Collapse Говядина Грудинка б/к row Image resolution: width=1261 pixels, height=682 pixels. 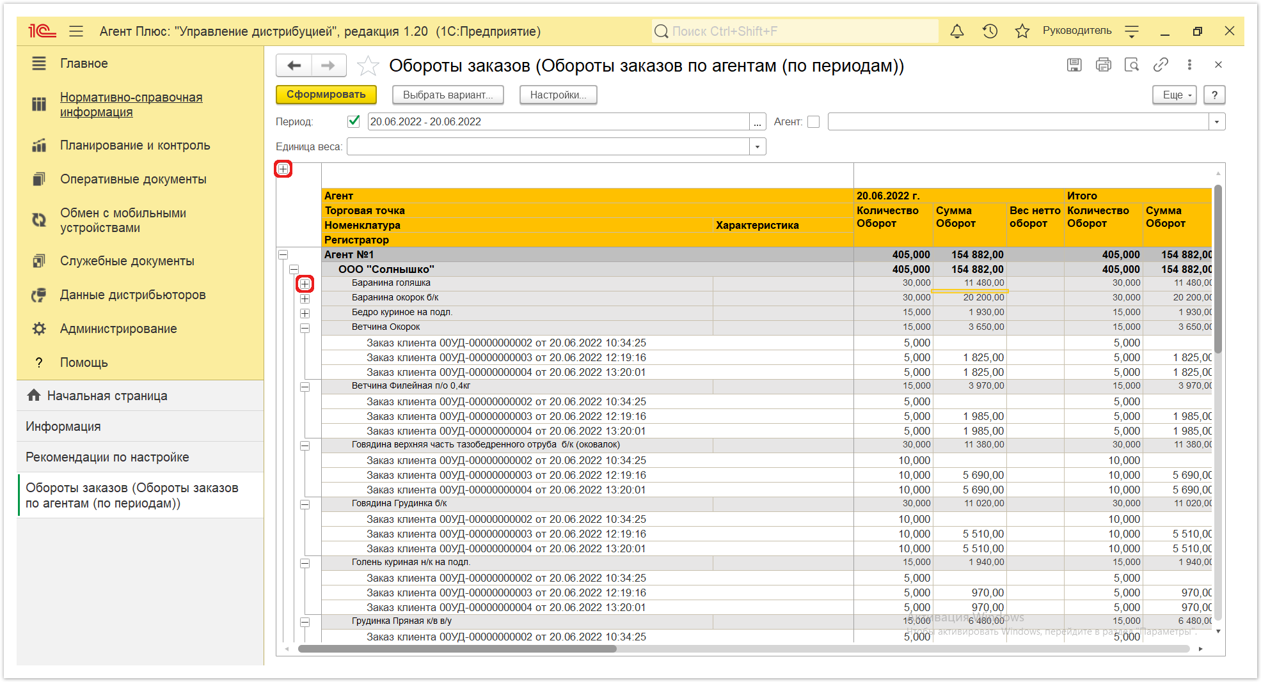(x=305, y=504)
